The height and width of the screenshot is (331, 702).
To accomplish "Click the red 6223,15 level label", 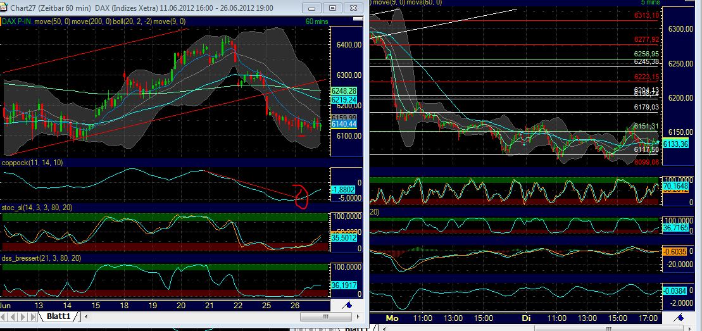I will (x=646, y=77).
